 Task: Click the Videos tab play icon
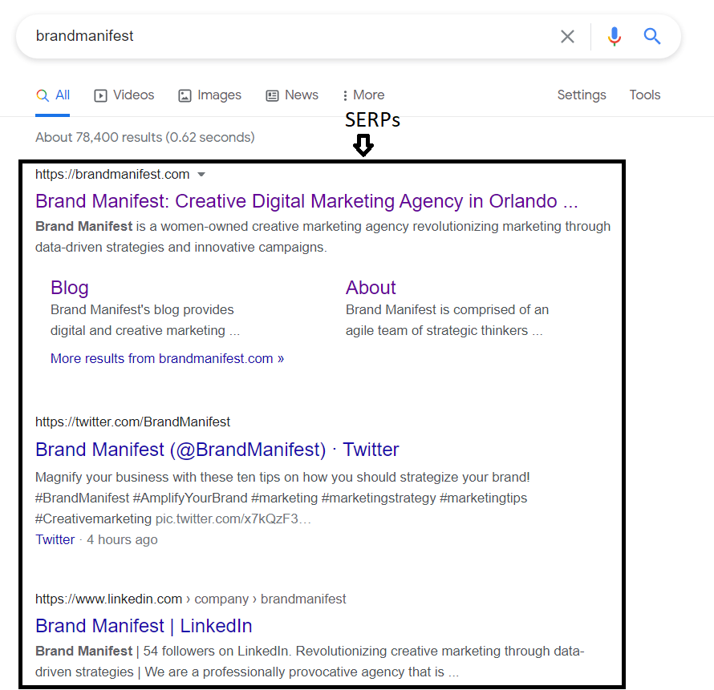pos(100,95)
